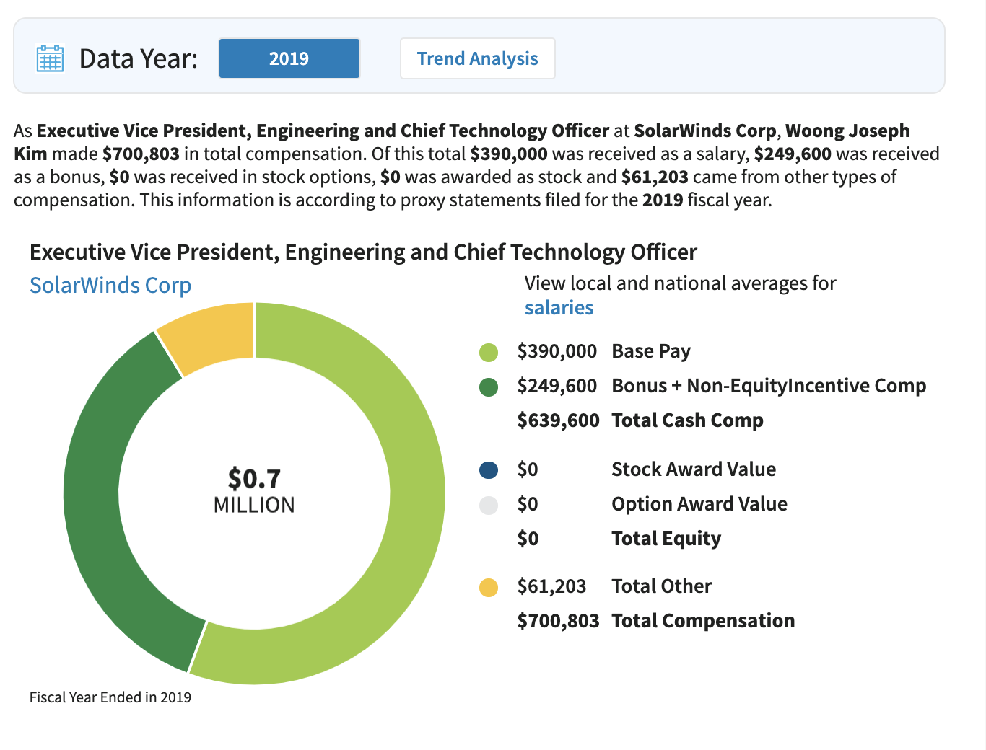
Task: Open the SolarWinds Corp link
Action: pyautogui.click(x=110, y=285)
